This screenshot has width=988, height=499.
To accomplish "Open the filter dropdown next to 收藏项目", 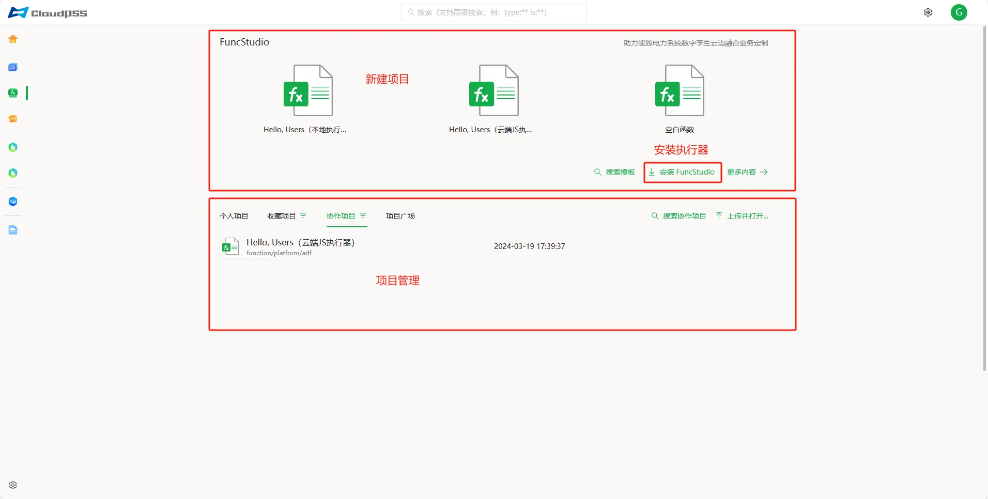I will [x=303, y=216].
